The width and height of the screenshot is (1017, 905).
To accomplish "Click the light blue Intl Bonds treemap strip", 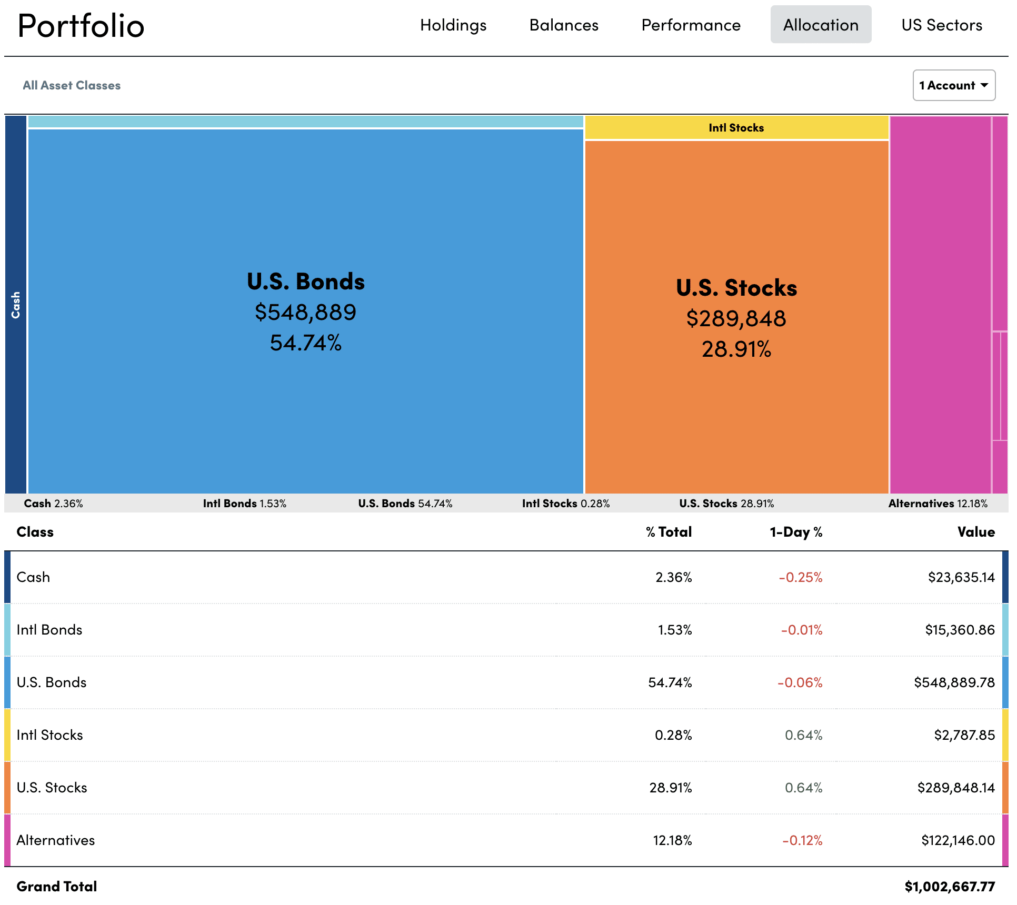I will (x=306, y=122).
